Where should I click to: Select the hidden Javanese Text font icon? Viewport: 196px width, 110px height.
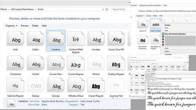coord(116,85)
